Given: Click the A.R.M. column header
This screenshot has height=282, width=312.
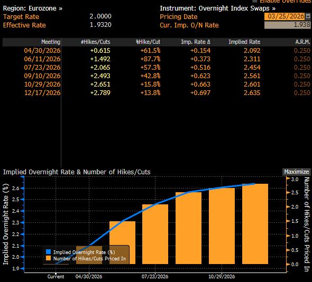Looking at the screenshot, I should [x=302, y=42].
